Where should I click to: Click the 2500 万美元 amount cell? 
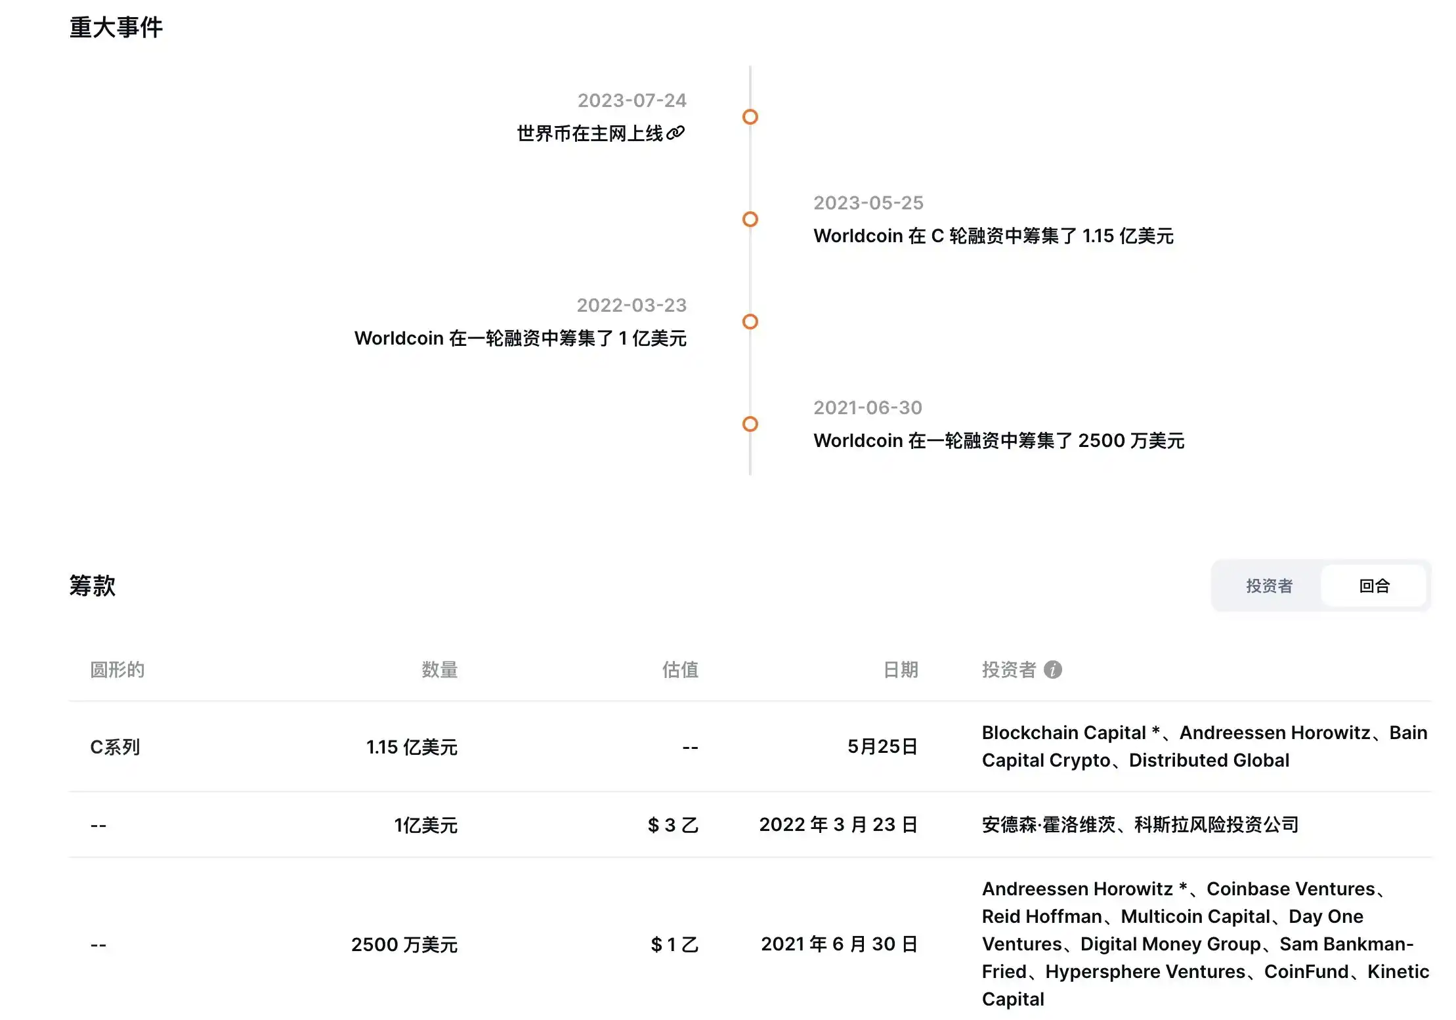click(x=404, y=945)
